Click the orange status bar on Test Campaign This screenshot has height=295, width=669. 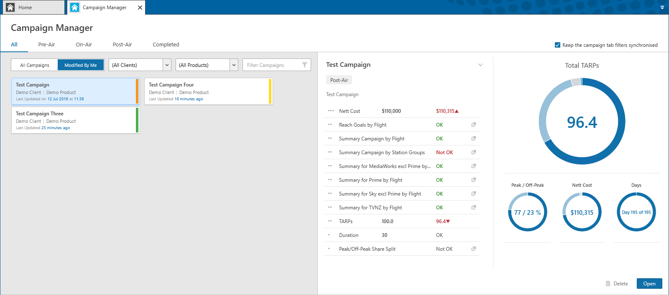[x=137, y=91]
